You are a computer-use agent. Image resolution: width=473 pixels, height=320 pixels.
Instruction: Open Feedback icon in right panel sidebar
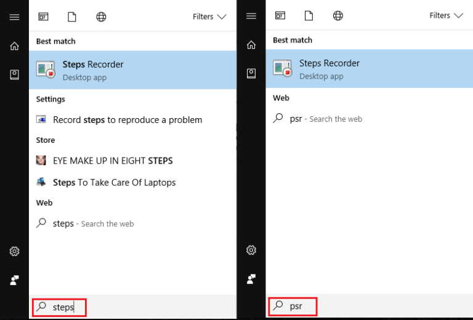coord(251,279)
